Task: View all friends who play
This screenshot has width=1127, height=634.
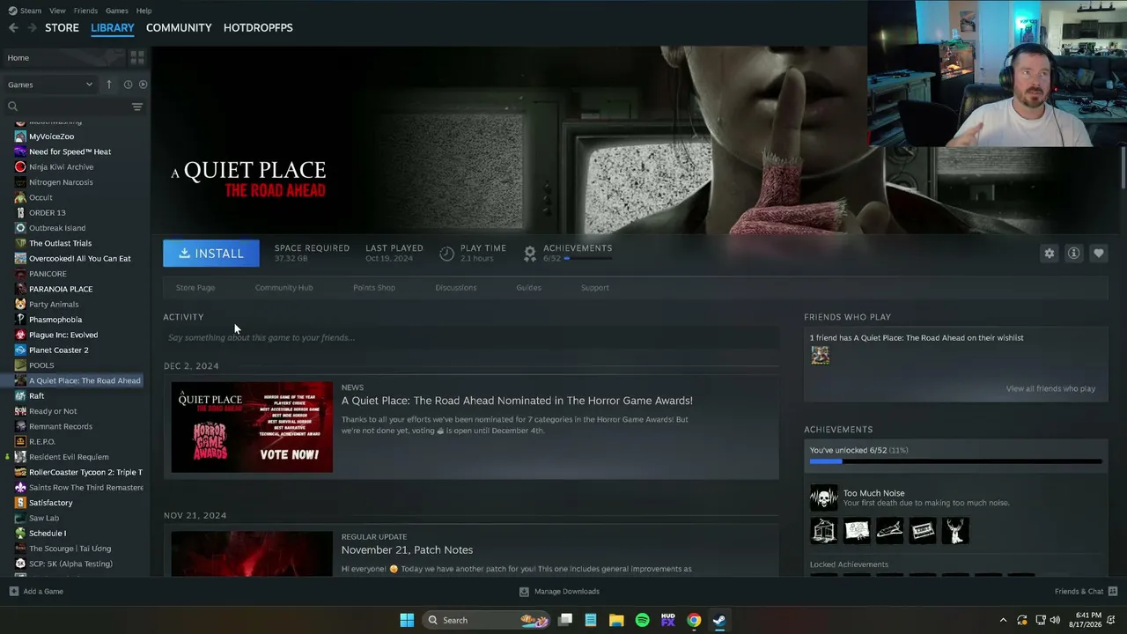Action: (1050, 388)
